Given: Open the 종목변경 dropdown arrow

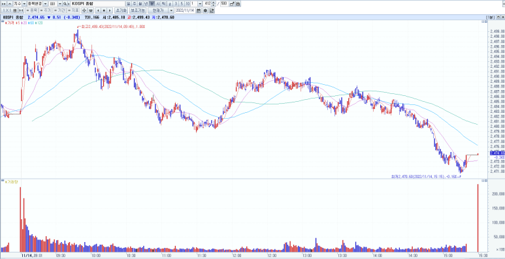Looking at the screenshot, I should [x=45, y=4].
